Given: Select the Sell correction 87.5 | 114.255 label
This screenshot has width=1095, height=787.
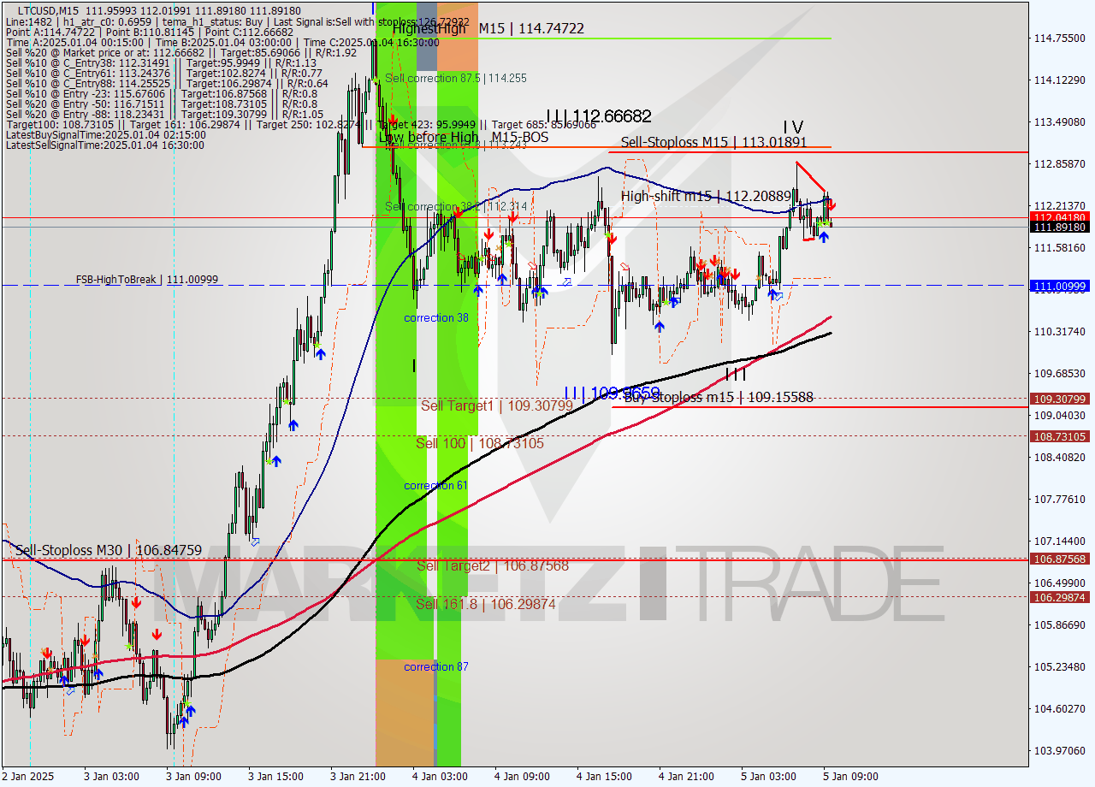Looking at the screenshot, I should coord(456,78).
